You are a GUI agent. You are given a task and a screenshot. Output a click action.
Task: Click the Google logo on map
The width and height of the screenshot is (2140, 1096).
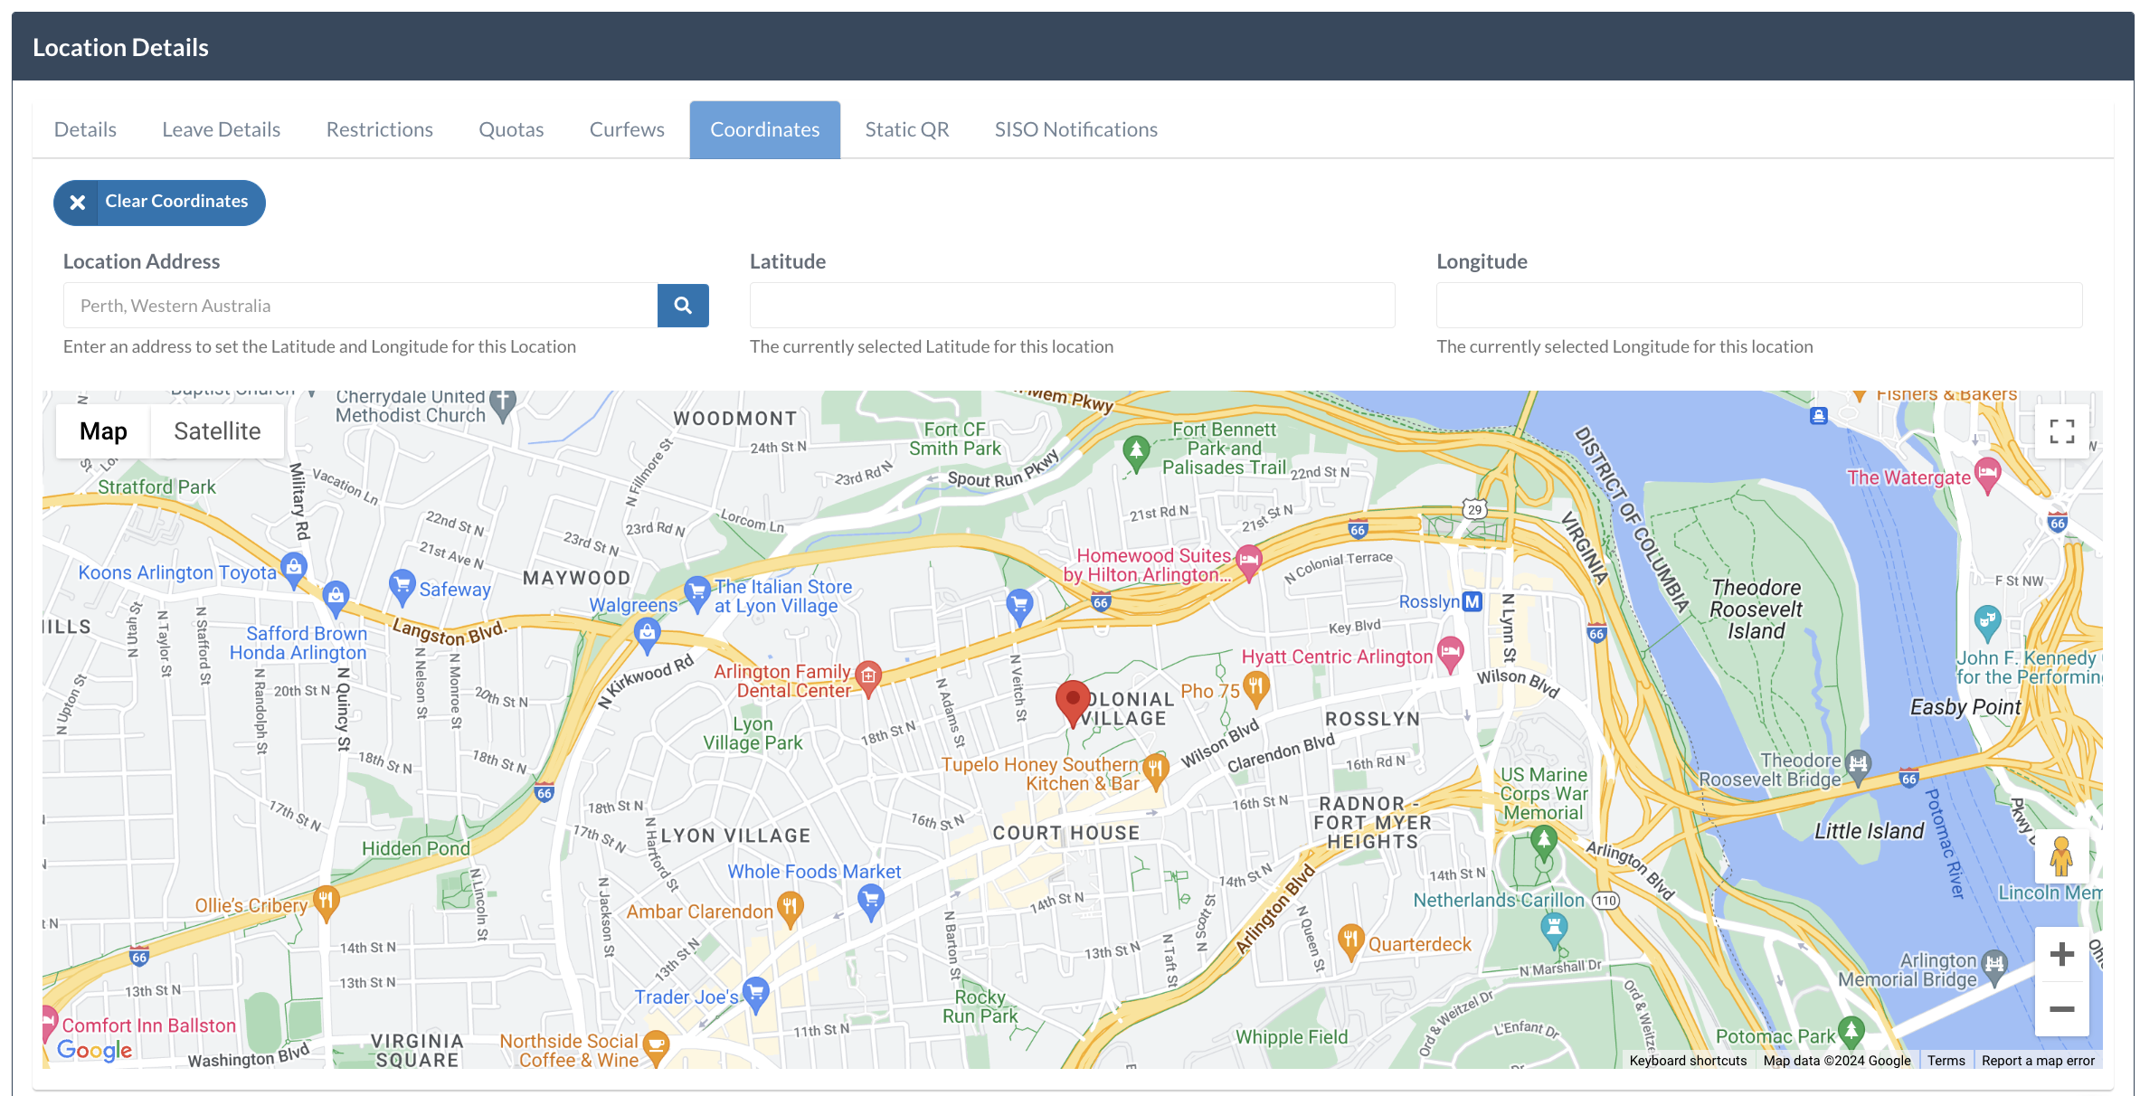[x=94, y=1049]
